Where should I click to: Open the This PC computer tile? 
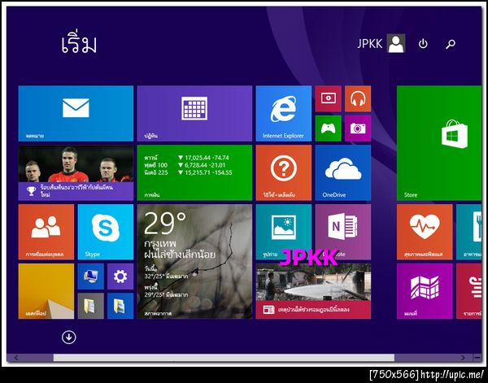pyautogui.click(x=90, y=276)
